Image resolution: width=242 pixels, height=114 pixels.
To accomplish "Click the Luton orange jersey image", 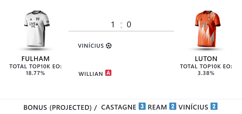I will [207, 29].
